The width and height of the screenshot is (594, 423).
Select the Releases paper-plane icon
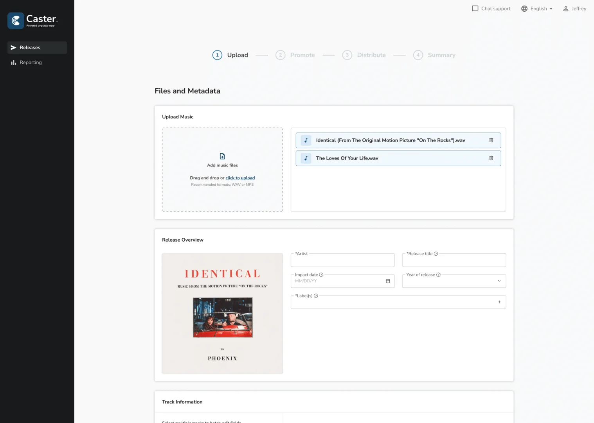click(13, 47)
